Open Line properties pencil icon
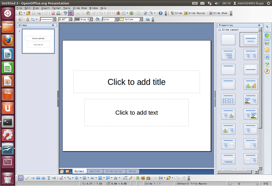This screenshot has height=186, width=272. (x=28, y=20)
